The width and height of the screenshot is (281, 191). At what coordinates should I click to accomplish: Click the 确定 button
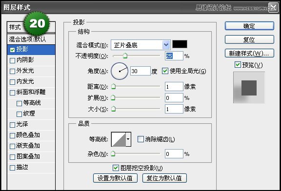[x=249, y=26]
